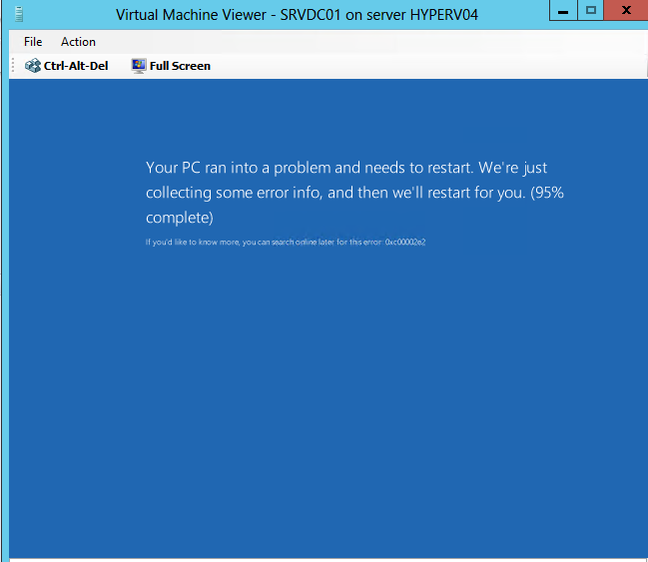Open the Action menu
Screen dimensions: 648x562
click(x=78, y=42)
